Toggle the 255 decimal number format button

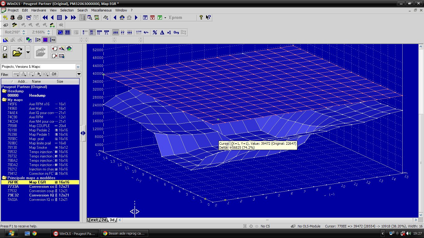click(115, 32)
